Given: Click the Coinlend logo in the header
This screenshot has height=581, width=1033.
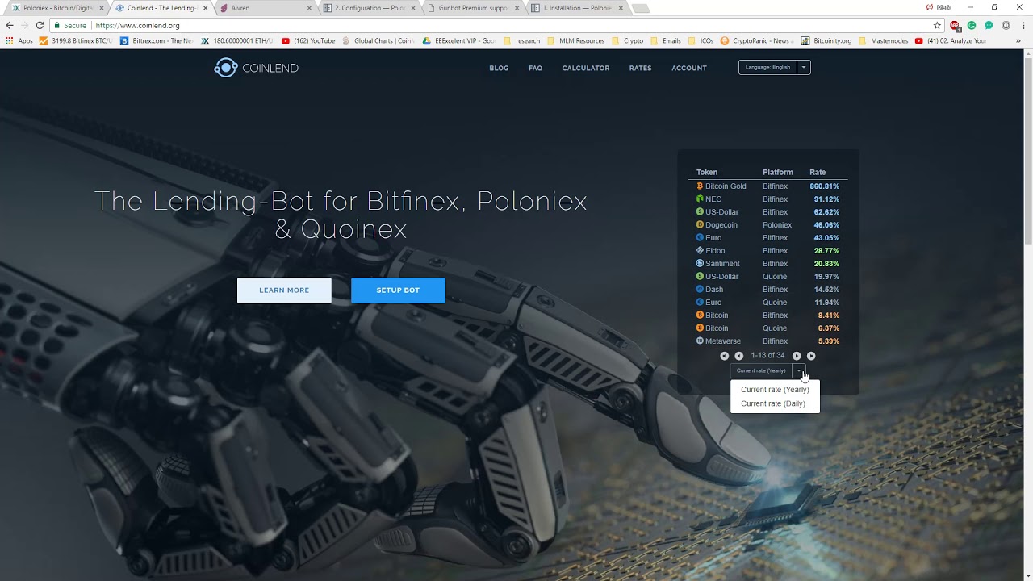Looking at the screenshot, I should click(256, 68).
